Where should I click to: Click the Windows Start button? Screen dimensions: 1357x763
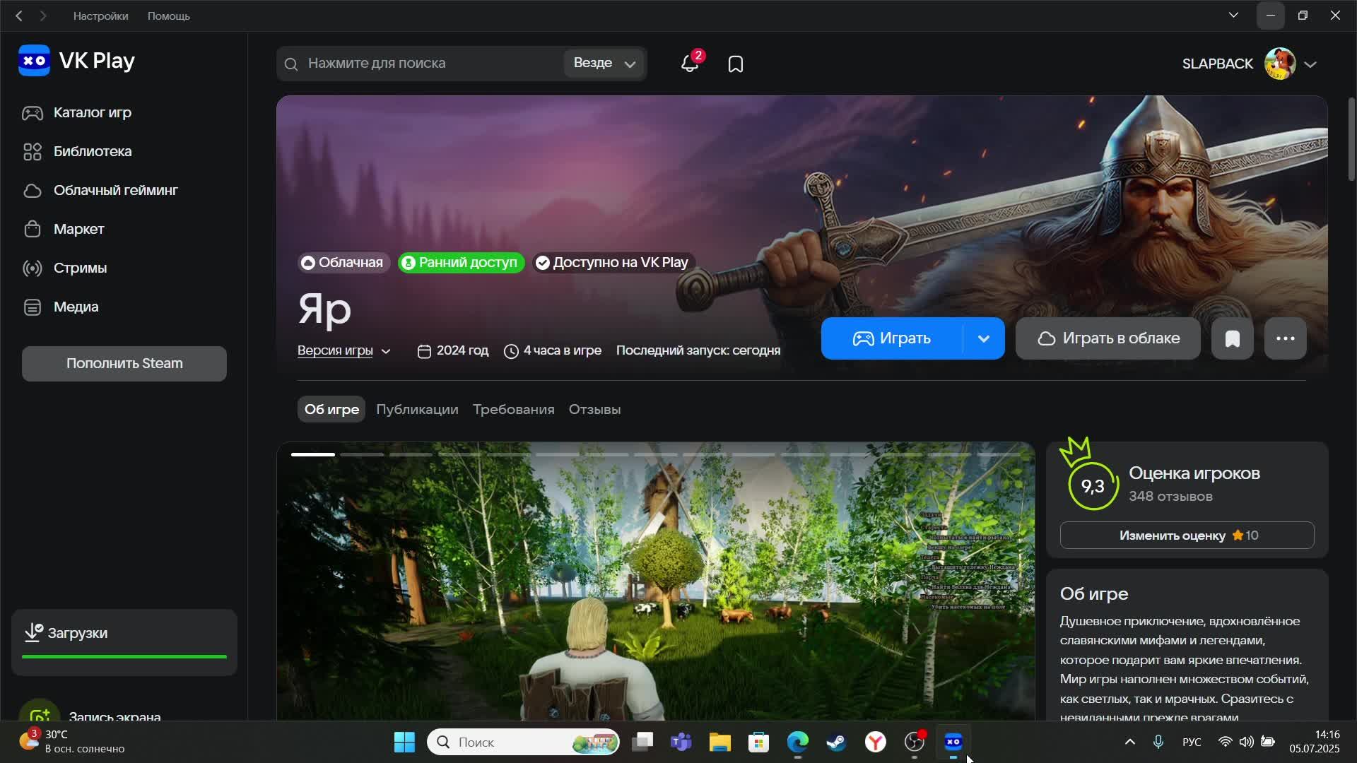coord(404,742)
